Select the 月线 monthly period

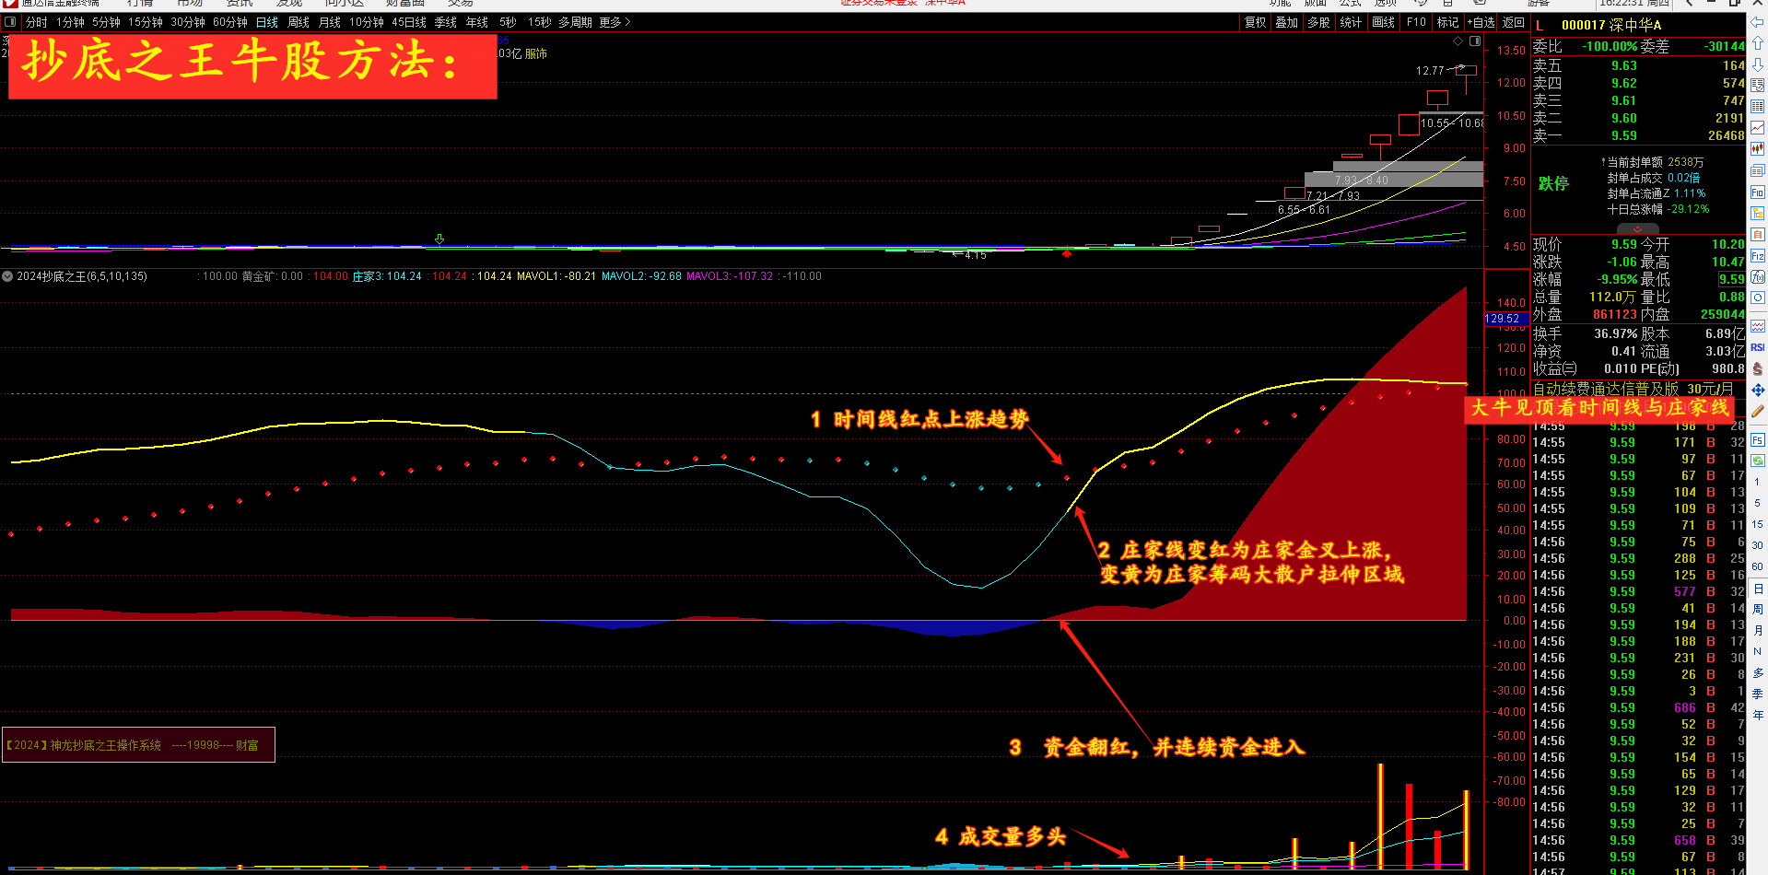pyautogui.click(x=330, y=22)
